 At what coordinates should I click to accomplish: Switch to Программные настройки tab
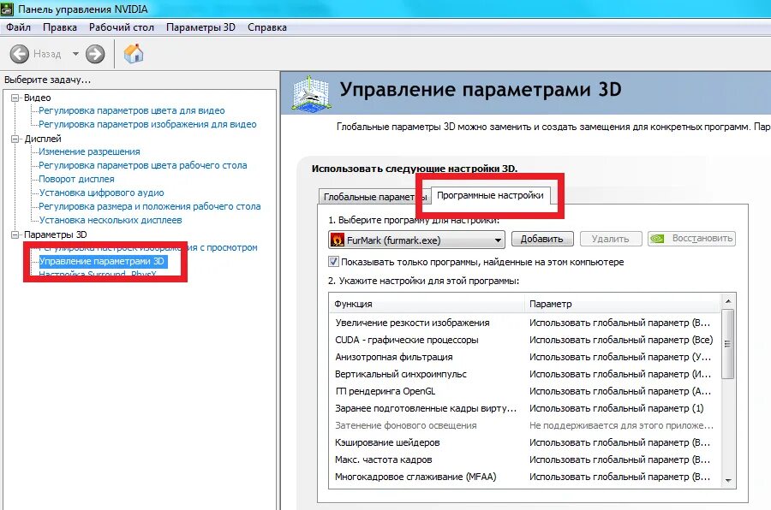coord(490,196)
